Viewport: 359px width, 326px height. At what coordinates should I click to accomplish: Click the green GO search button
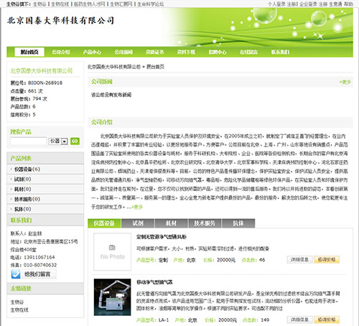click(75, 141)
